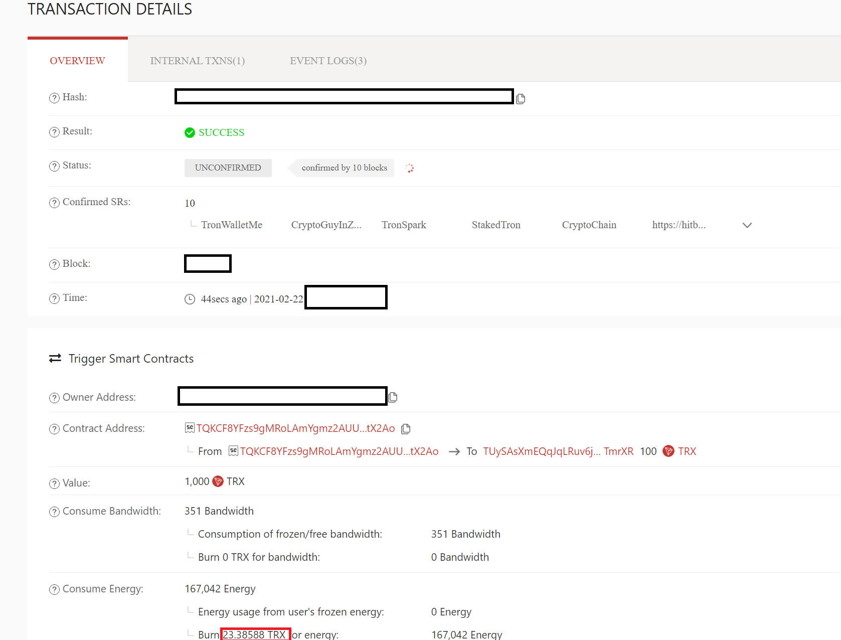
Task: Copy the transaction hash
Action: [521, 98]
